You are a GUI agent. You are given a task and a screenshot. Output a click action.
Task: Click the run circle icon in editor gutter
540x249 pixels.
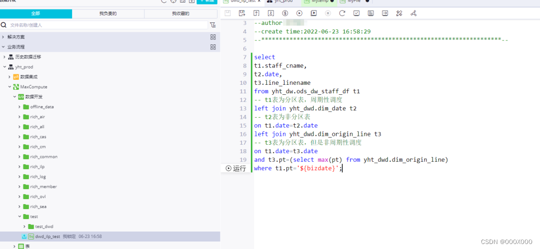pyautogui.click(x=228, y=168)
